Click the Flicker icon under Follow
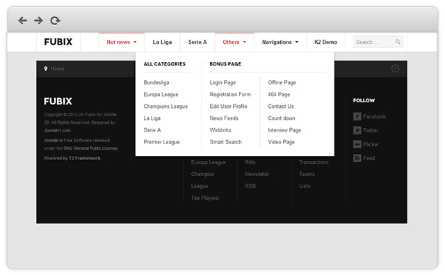 (x=357, y=144)
